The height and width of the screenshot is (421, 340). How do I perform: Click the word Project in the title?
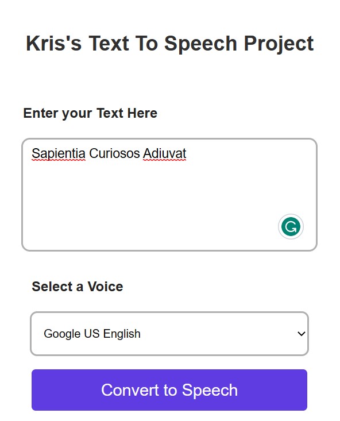point(279,44)
